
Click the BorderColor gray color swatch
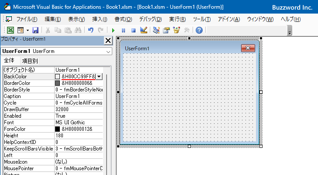[x=57, y=83]
